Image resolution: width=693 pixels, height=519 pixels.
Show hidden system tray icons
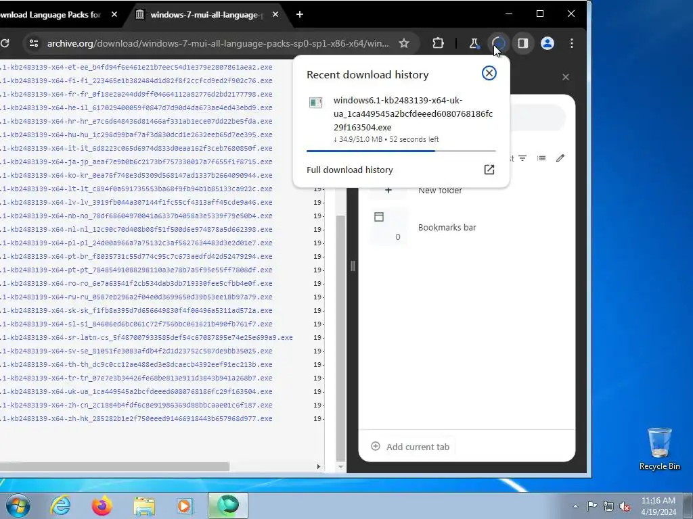[x=575, y=506]
